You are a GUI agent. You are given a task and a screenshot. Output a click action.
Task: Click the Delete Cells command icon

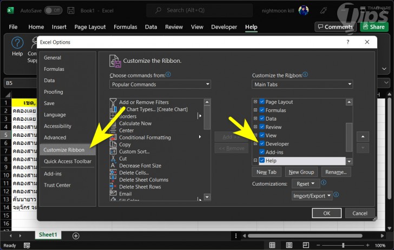pos(113,173)
